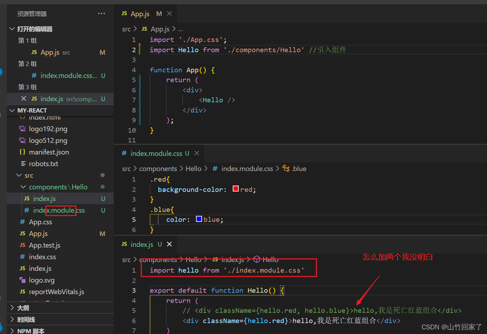Expand the NPM 脚本 section
This screenshot has width=487, height=334.
(12, 331)
